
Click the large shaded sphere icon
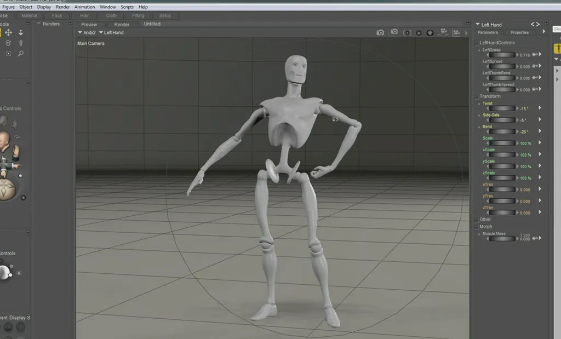pyautogui.click(x=430, y=32)
